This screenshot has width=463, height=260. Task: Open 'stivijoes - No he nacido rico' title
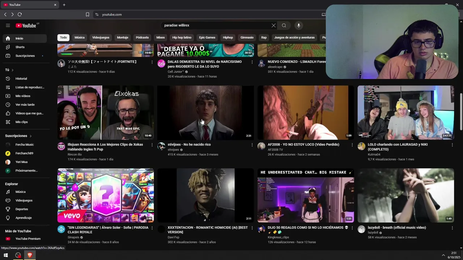pos(189,144)
